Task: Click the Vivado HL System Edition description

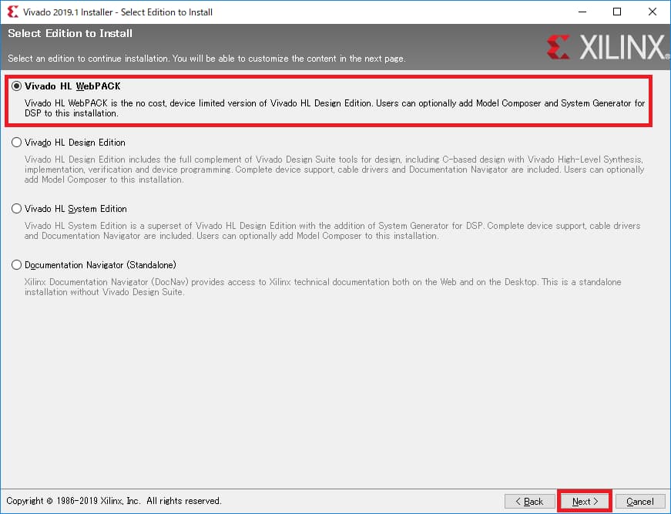Action: coord(333,230)
